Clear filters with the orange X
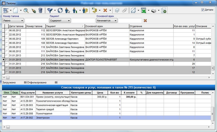The image size is (217, 132). pyautogui.click(x=145, y=21)
